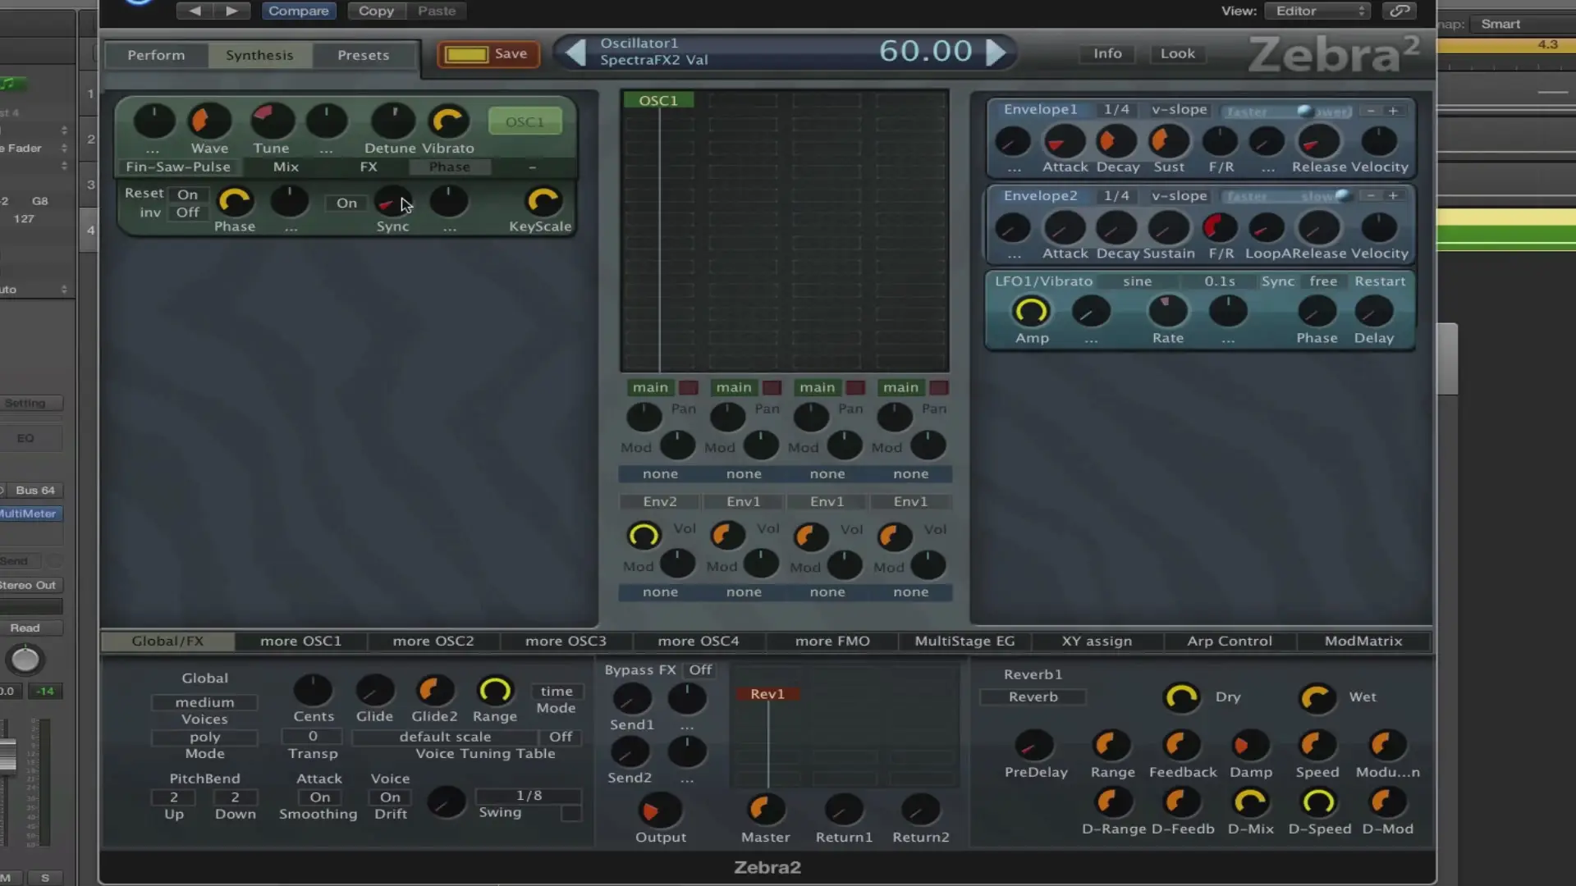Open the ModMatrix tab
This screenshot has width=1576, height=886.
click(1363, 641)
